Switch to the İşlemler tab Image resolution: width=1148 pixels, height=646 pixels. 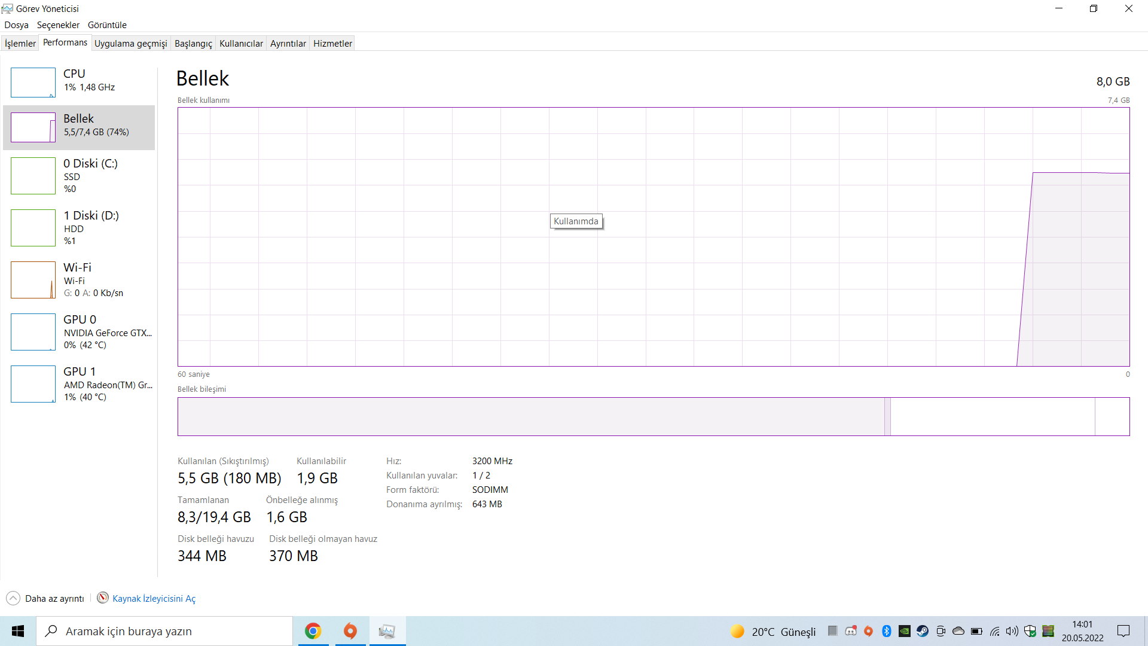[x=20, y=43]
